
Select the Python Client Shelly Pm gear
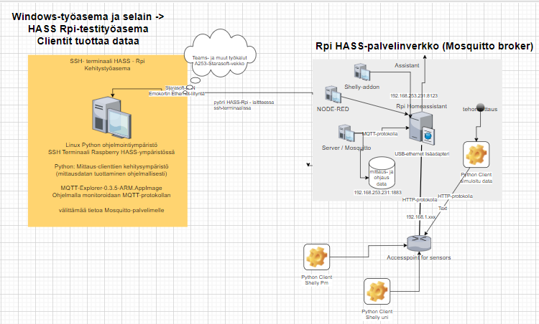click(x=317, y=257)
